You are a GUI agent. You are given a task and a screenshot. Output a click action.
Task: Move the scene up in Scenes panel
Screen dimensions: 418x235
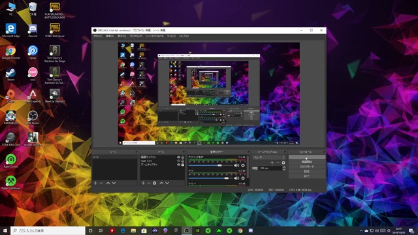[108, 183]
